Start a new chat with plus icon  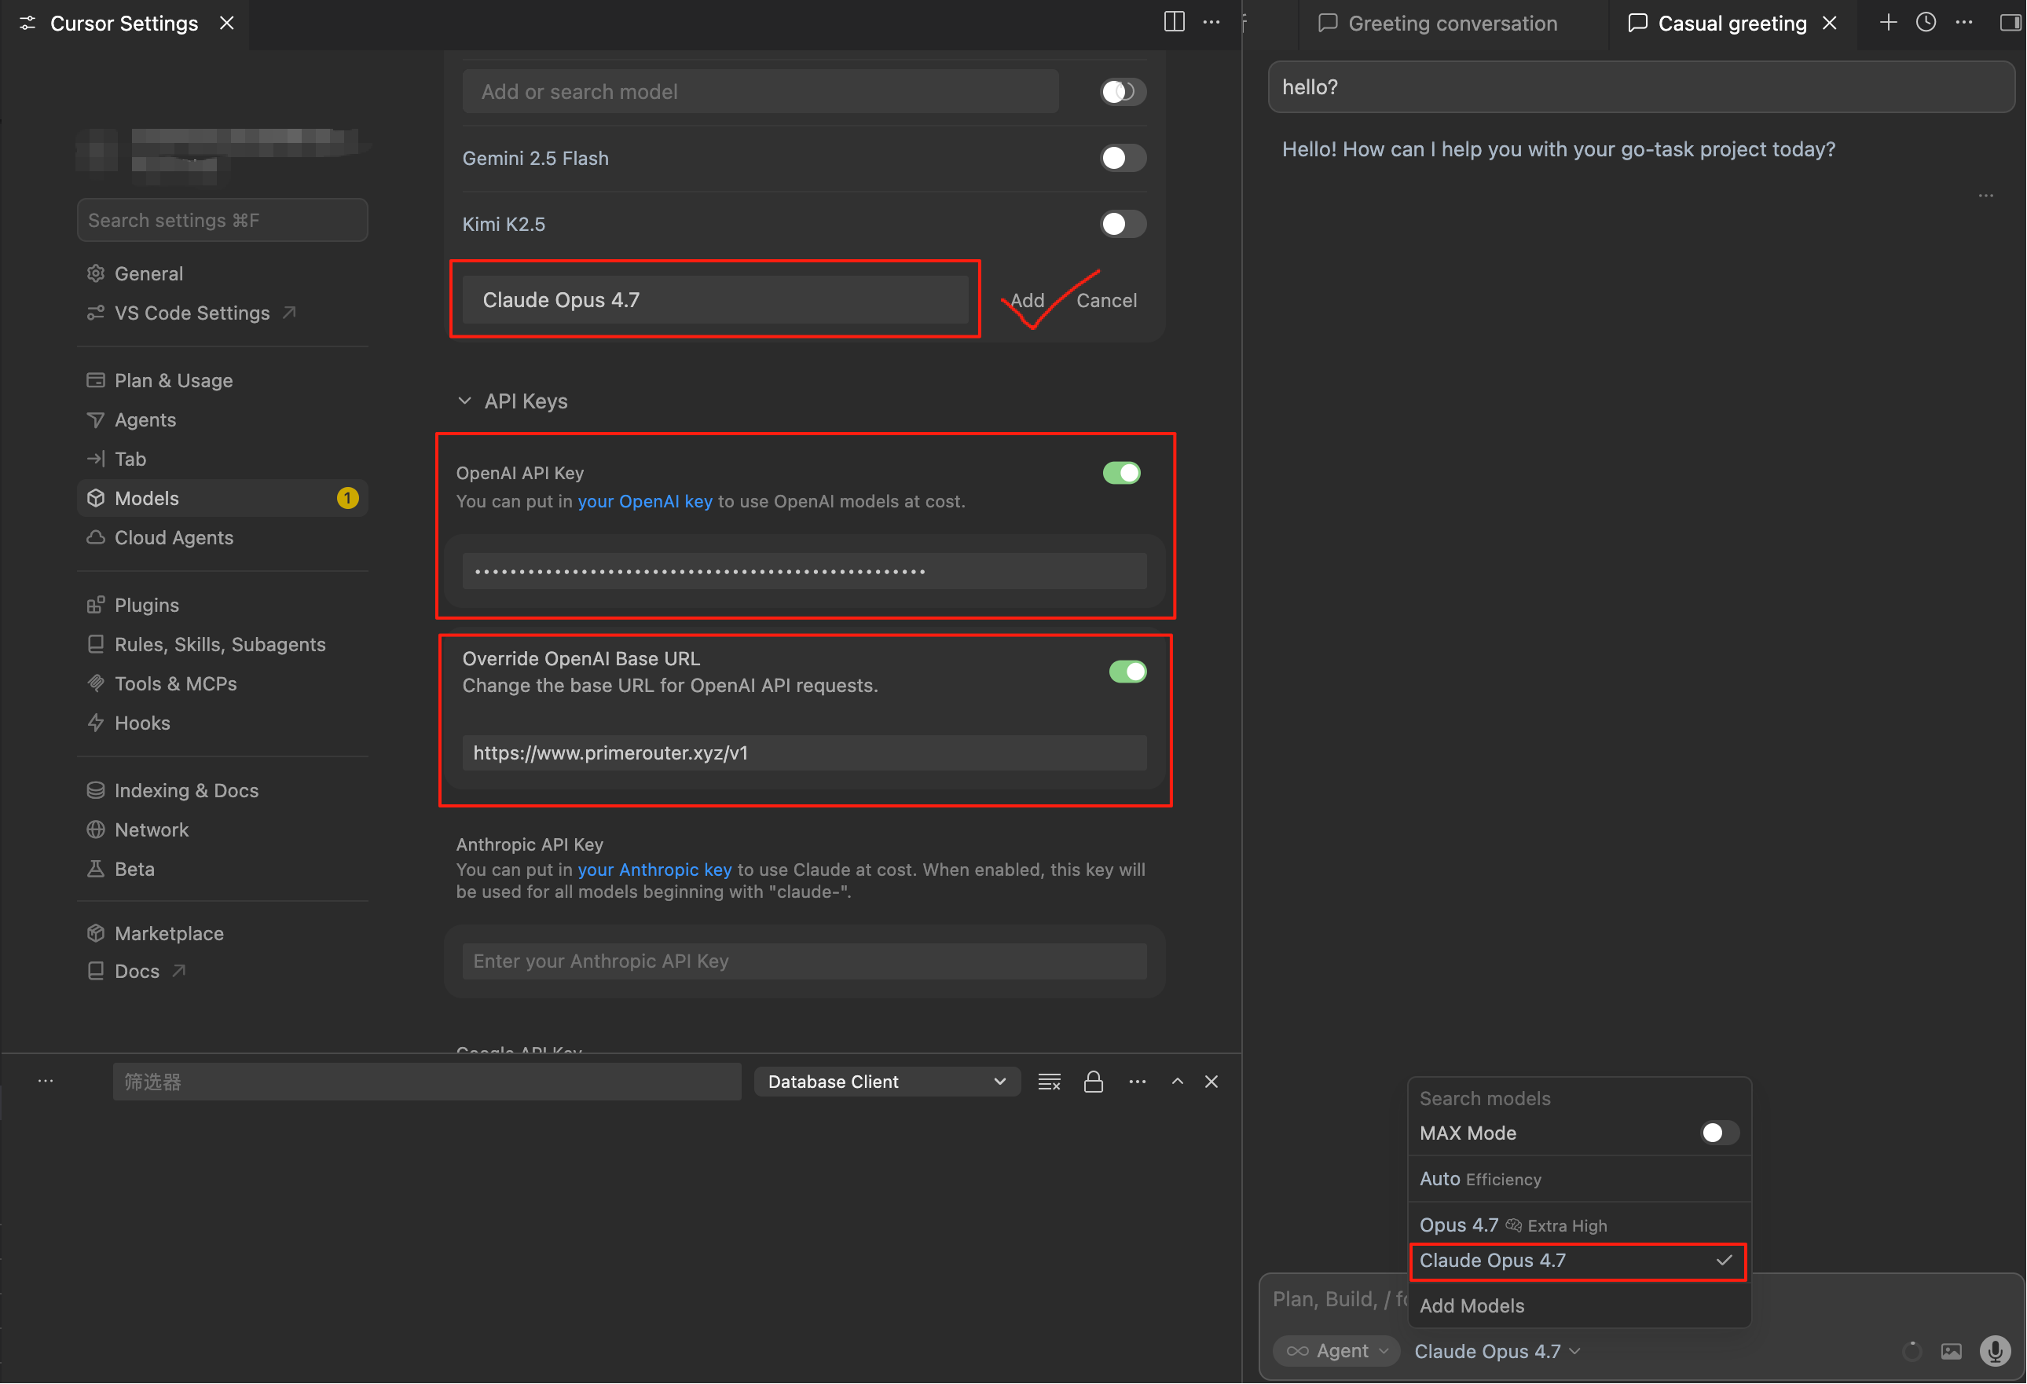point(1888,23)
